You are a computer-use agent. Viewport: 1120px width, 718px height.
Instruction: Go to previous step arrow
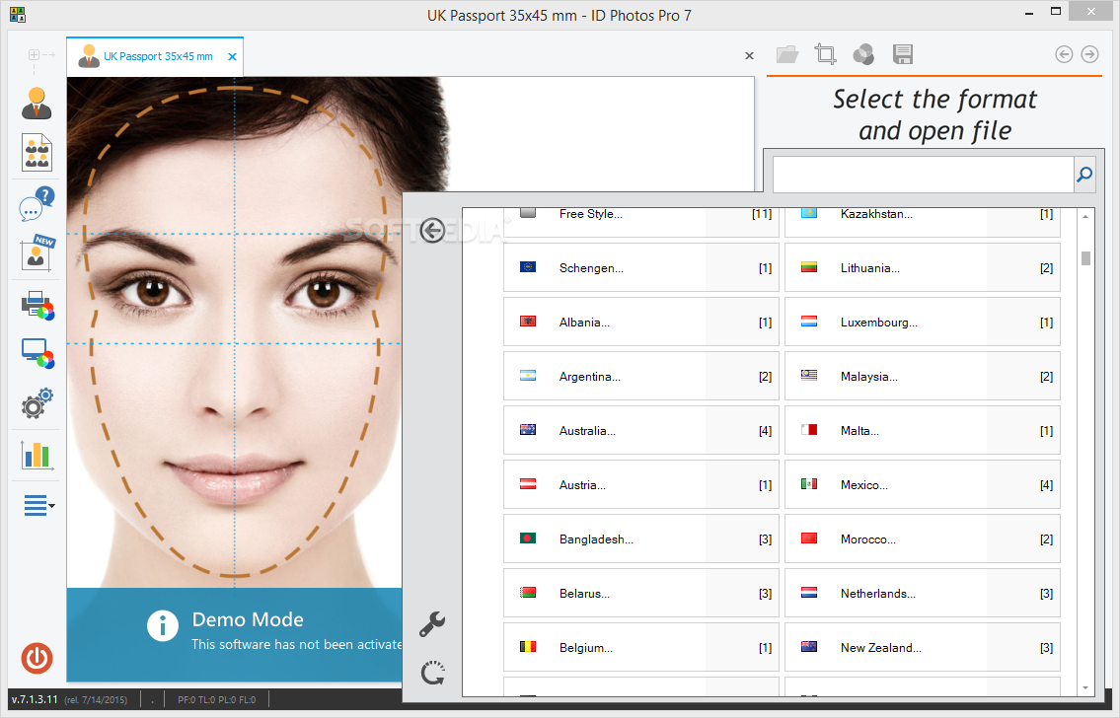[1064, 54]
